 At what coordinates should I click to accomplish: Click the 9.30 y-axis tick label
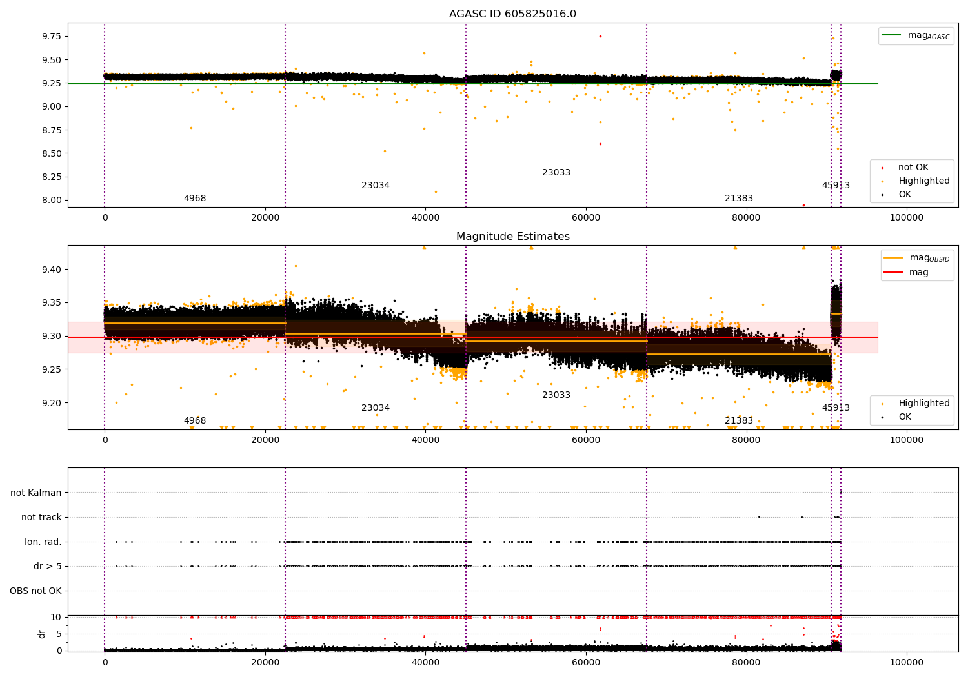pyautogui.click(x=52, y=337)
